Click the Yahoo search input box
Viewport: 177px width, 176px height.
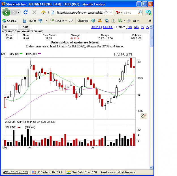[130, 12]
